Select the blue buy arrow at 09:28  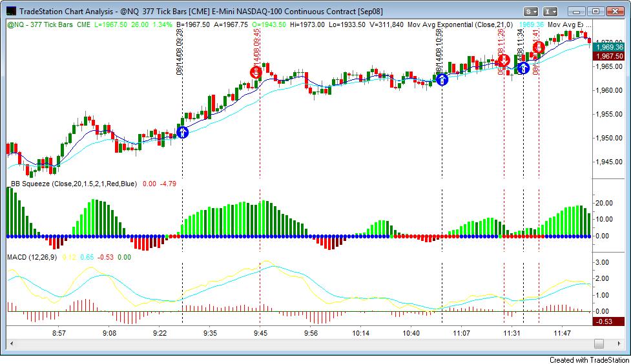(x=182, y=132)
